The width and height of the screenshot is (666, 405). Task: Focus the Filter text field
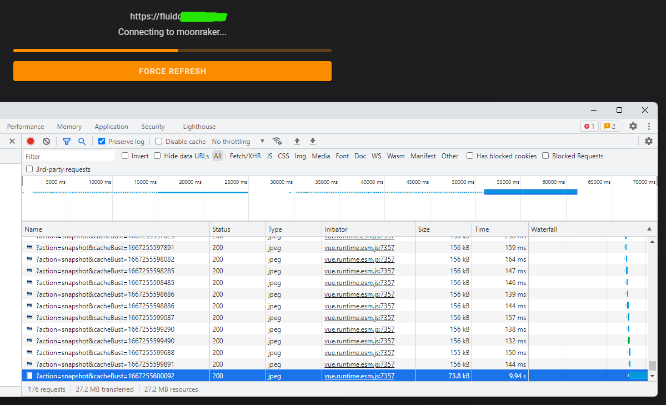tap(68, 156)
